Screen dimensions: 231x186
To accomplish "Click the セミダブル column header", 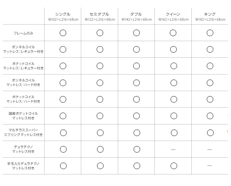I will [100, 17].
